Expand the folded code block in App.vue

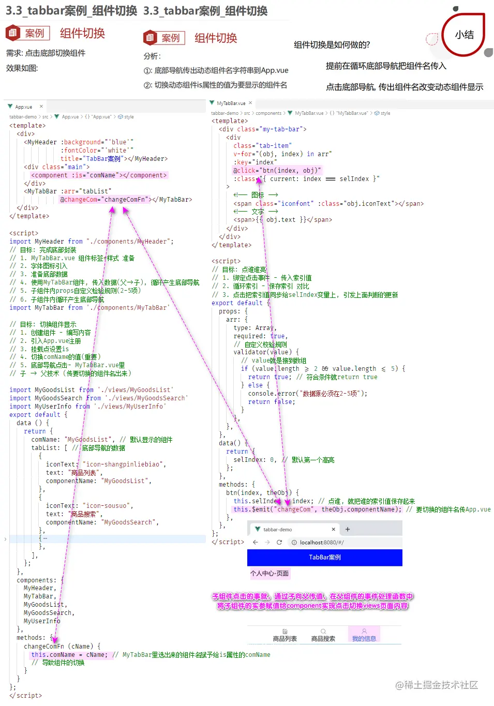6,539
